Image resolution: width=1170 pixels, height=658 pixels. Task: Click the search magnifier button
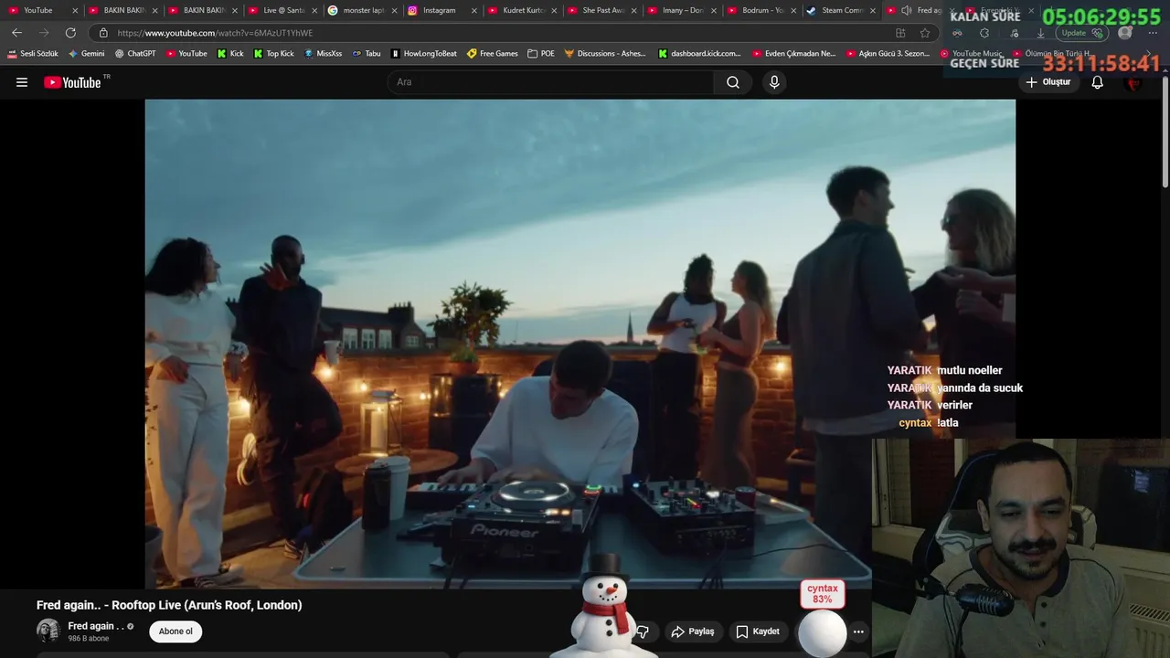[733, 82]
